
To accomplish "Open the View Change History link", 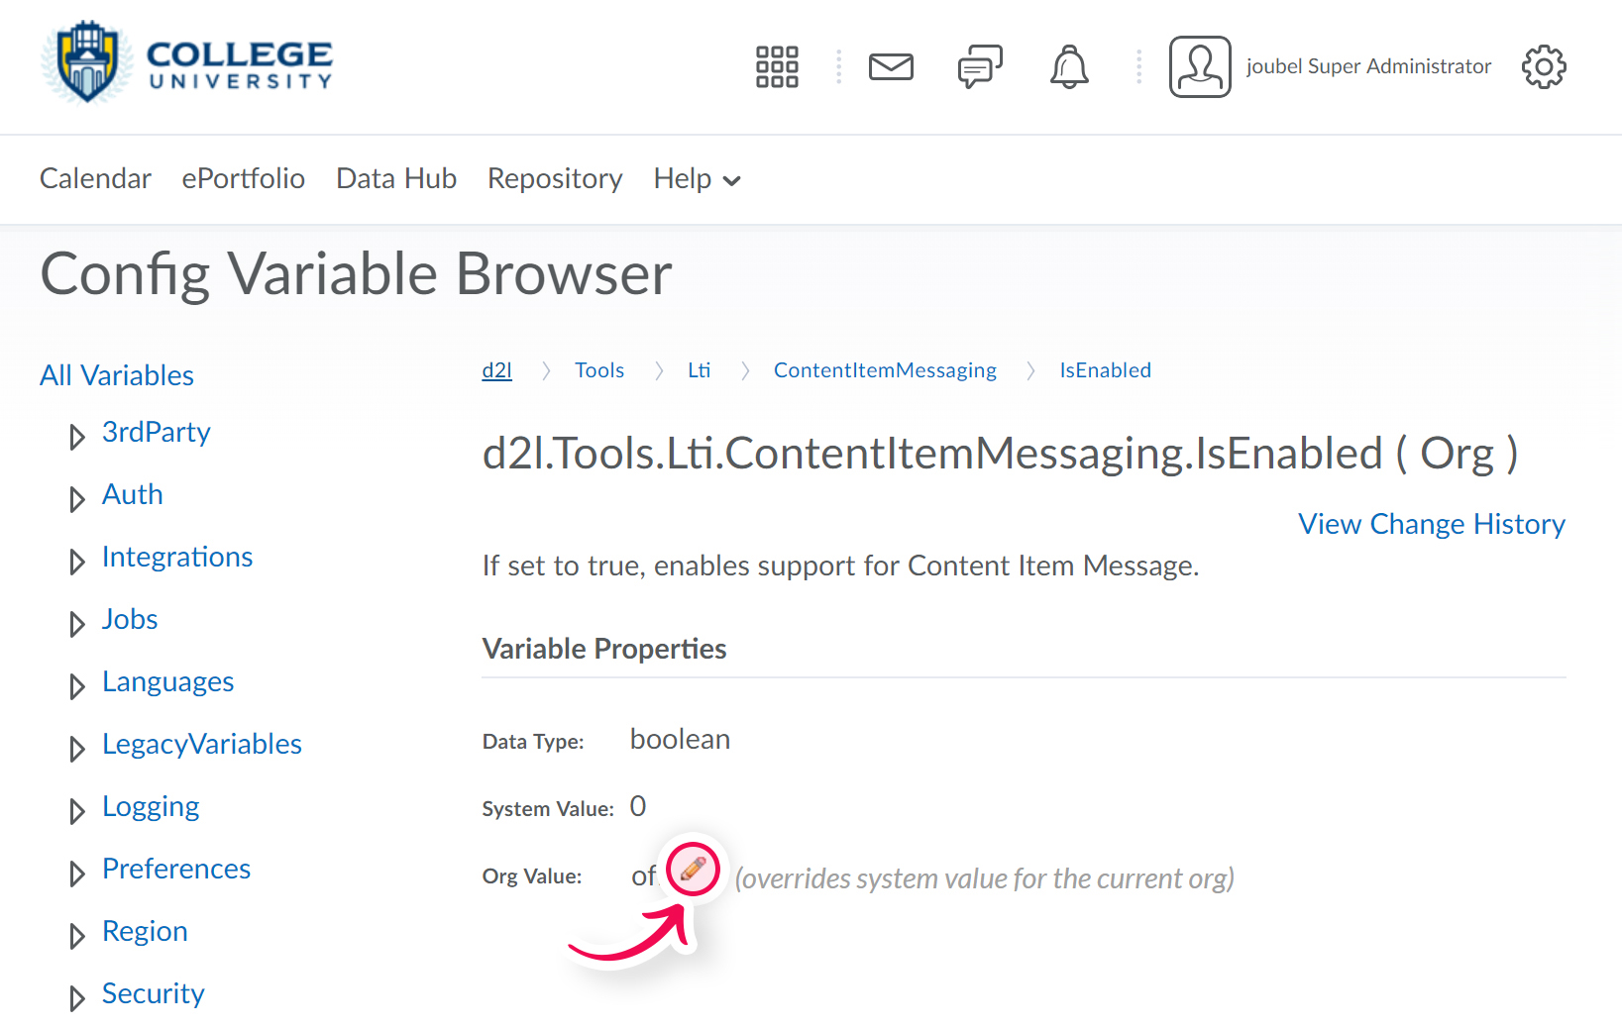I will coord(1431,524).
